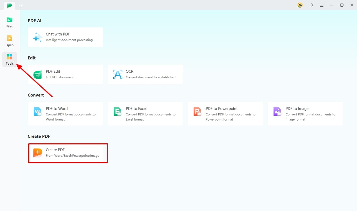Minimize the application window
The image size is (357, 211).
click(x=332, y=5)
